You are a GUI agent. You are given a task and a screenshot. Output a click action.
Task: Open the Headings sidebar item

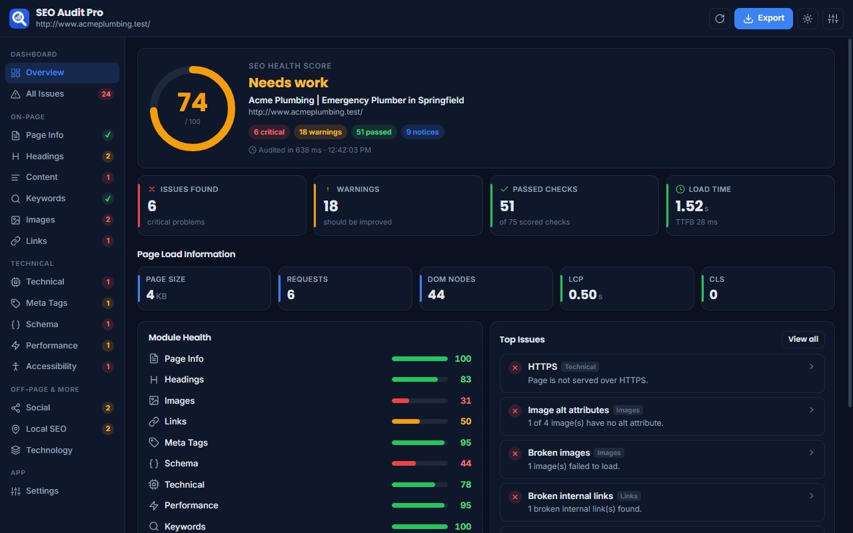(62, 157)
